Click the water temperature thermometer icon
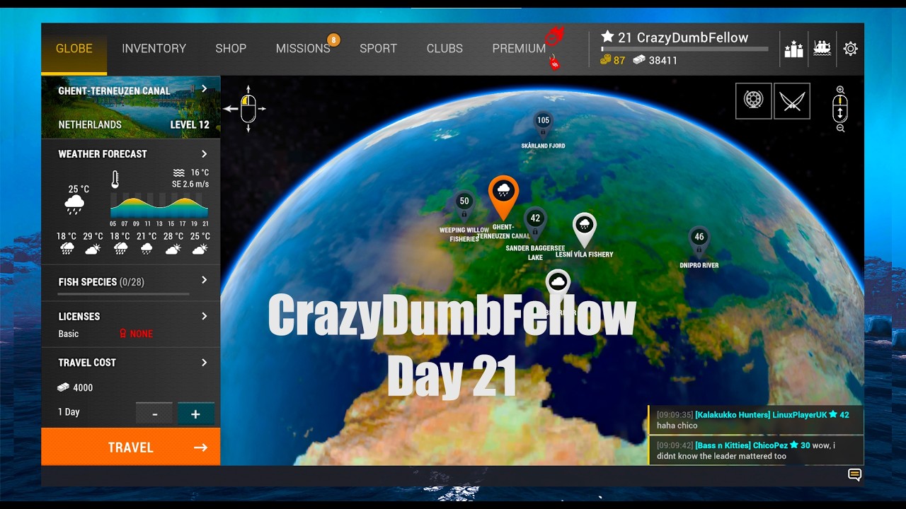Screen dimensions: 906x509 (114, 180)
